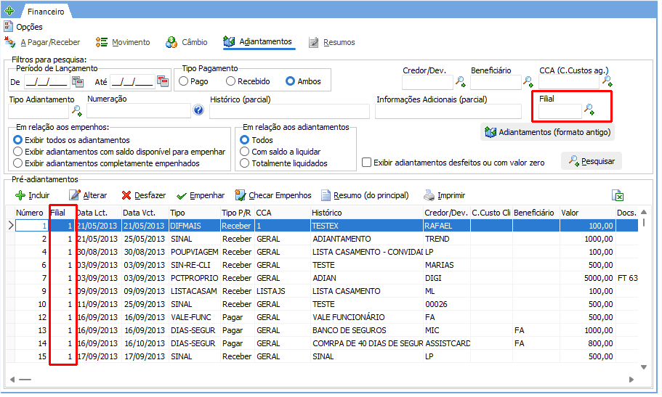Image resolution: width=662 pixels, height=397 pixels.
Task: Click the Credor/Dev. input field
Action: tap(427, 83)
